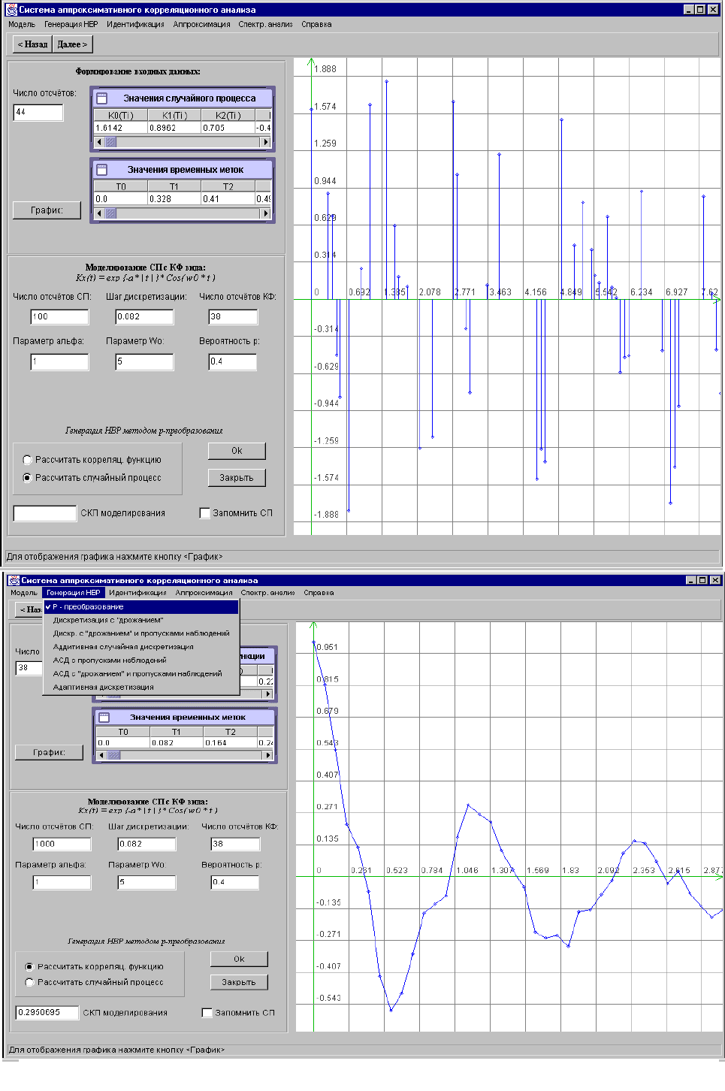Click the scrollbar thumb under the K0(Ti) table
The width and height of the screenshot is (725, 1091).
coord(110,142)
